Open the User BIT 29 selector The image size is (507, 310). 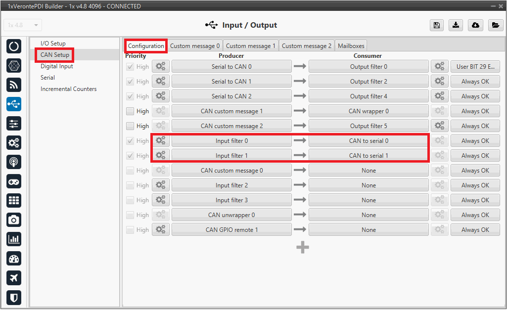tap(475, 67)
